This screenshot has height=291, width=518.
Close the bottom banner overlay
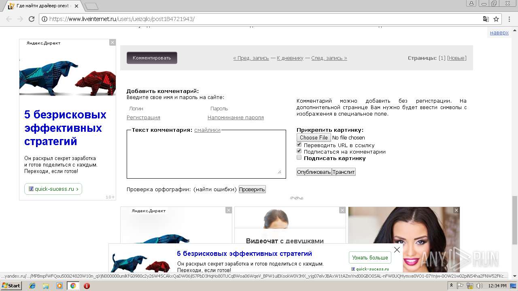397,250
